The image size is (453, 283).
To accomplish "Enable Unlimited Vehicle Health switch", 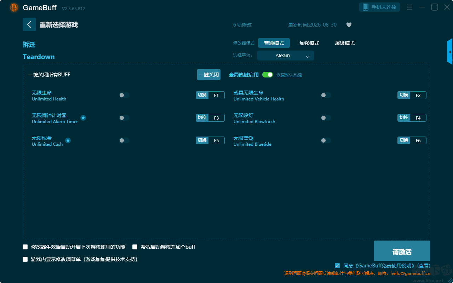I will 326,95.
